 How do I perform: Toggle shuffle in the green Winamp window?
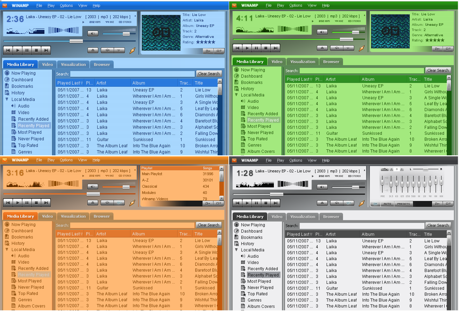(x=336, y=48)
